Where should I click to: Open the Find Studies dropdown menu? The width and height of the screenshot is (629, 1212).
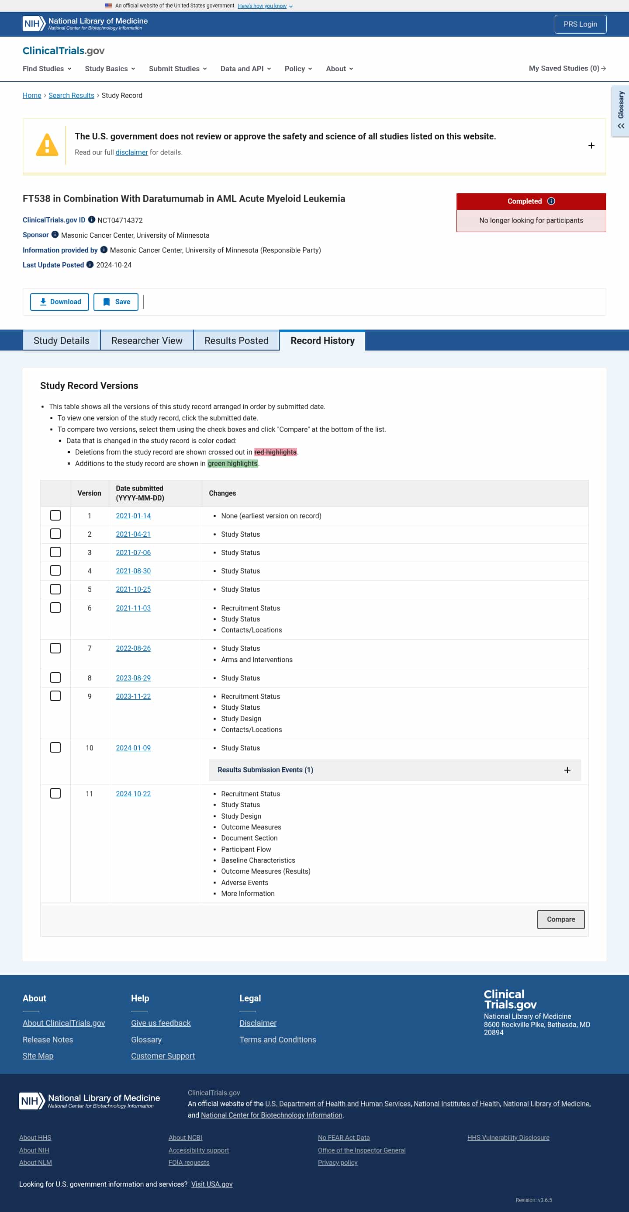tap(47, 69)
